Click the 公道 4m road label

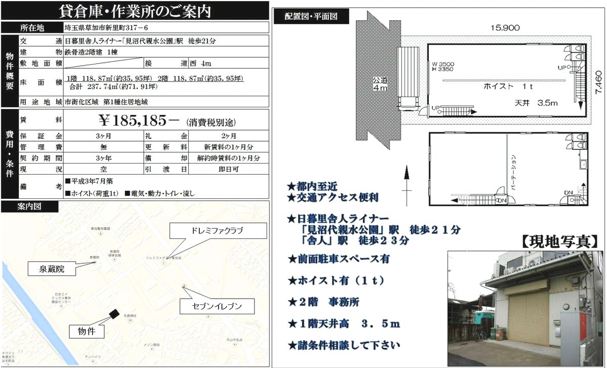coord(380,84)
